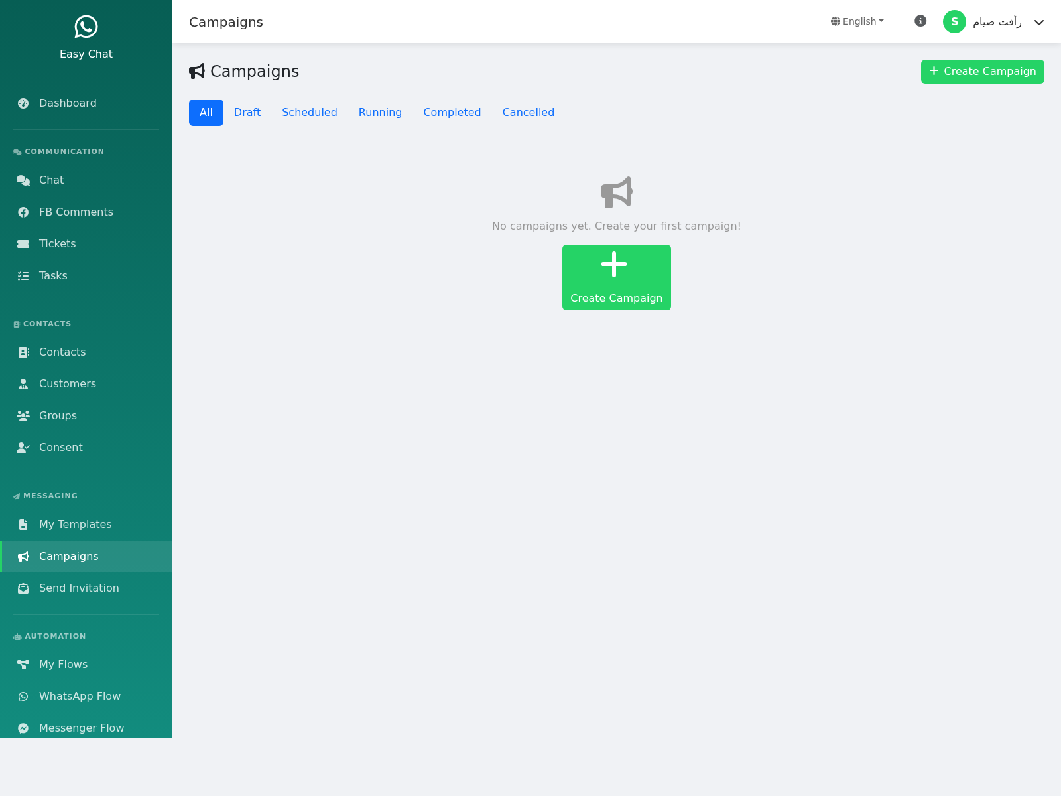The height and width of the screenshot is (796, 1061).
Task: Open Groups using the people icon
Action: 23,416
